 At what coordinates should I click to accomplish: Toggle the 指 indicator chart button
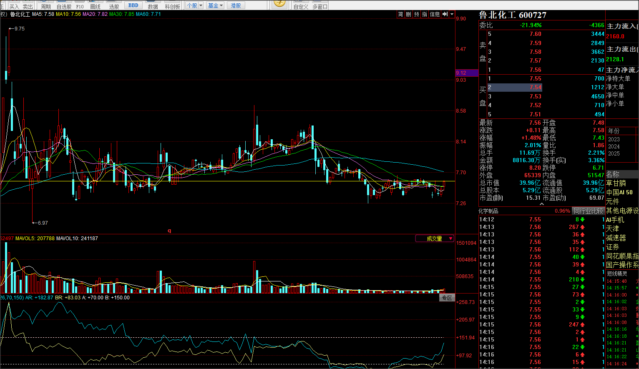[x=425, y=14]
